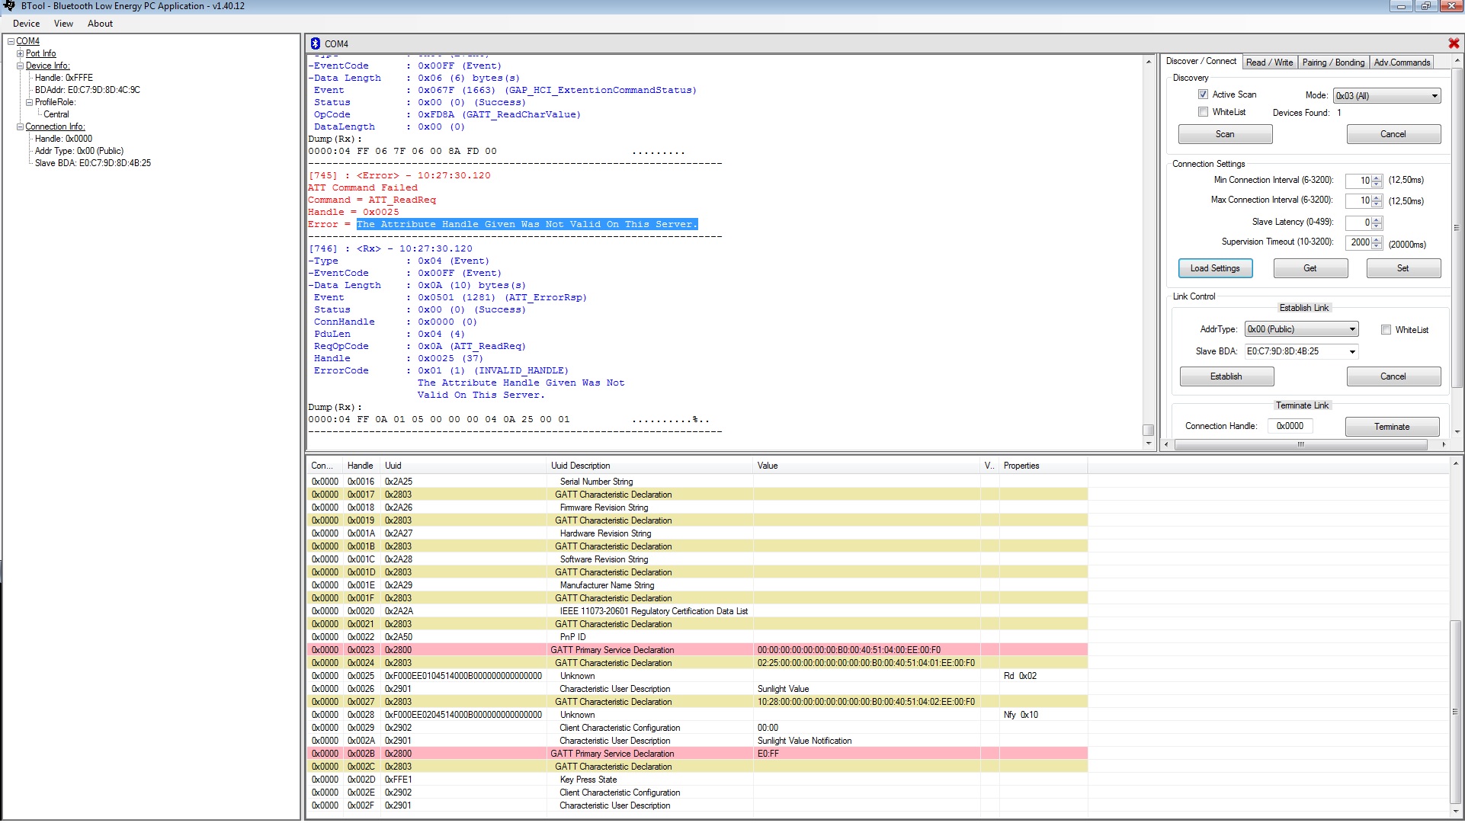Open the About menu
The height and width of the screenshot is (823, 1465).
[100, 24]
